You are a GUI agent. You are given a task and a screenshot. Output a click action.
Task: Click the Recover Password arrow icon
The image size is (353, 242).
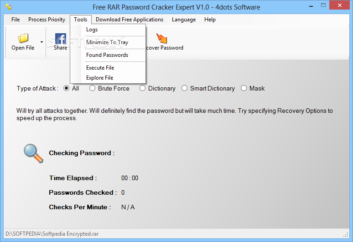point(161,38)
